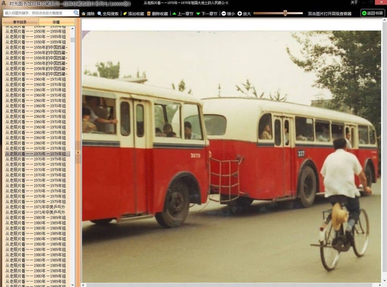
Task: Jump to next chapter 下一章节
Action: 206,14
